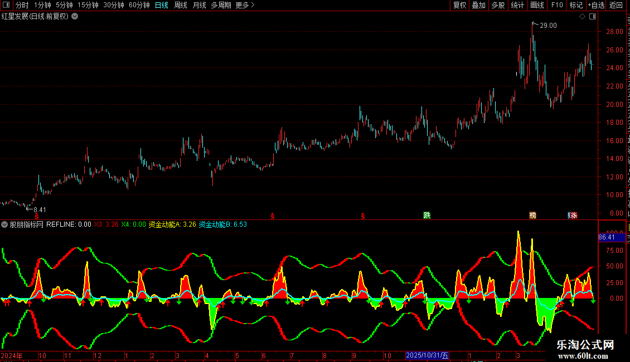Click the 2025/10/31/五 date label
630x362 pixels.
point(427,355)
